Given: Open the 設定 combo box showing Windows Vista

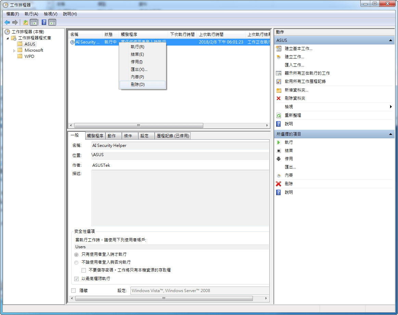Looking at the screenshot, I should click(200, 291).
